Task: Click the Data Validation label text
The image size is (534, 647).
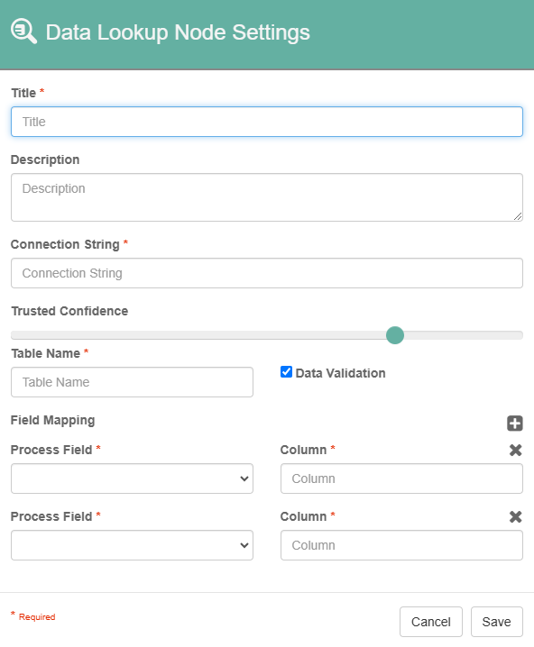Action: click(x=340, y=373)
